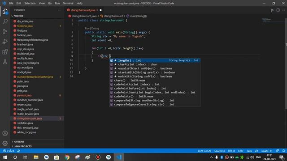Open Task View in taskbar

click(25, 157)
